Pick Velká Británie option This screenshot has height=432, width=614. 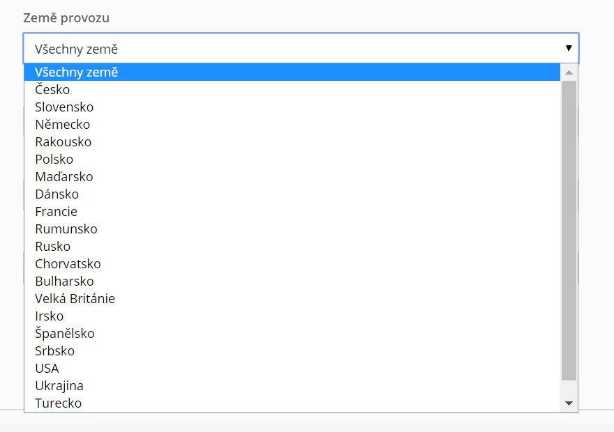(292, 299)
